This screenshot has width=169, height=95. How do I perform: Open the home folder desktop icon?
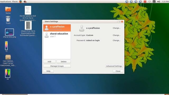coord(8,9)
